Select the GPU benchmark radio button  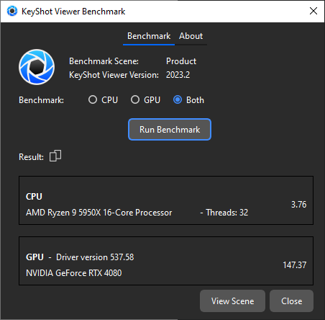pyautogui.click(x=135, y=99)
